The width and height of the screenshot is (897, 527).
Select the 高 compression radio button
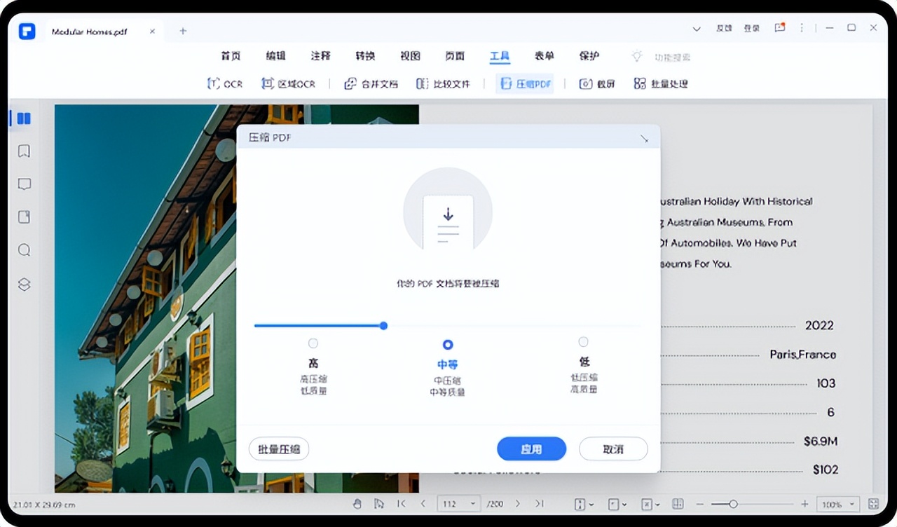[313, 343]
